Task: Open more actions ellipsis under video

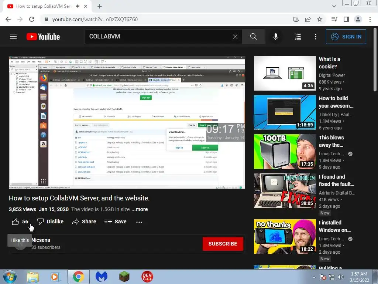Action: 139,222
